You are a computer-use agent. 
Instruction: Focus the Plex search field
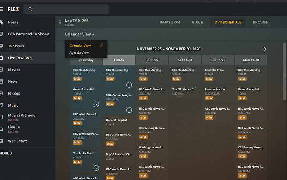[66, 9]
